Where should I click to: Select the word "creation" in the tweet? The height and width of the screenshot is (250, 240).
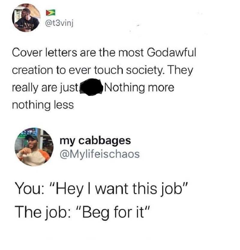click(x=33, y=70)
